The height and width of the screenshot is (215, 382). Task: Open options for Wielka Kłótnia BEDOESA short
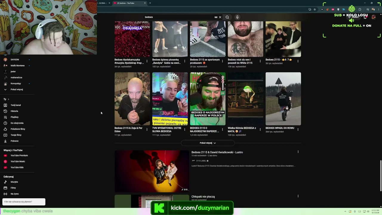[x=260, y=129]
